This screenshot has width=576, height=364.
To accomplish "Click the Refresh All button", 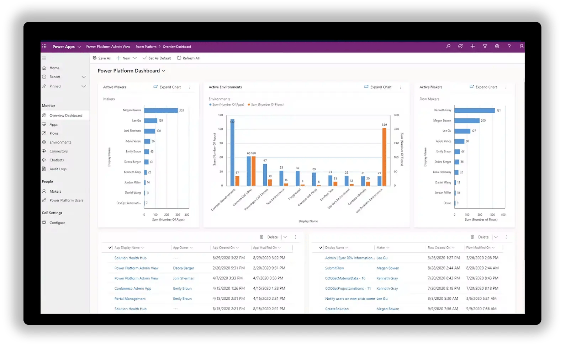I will pos(188,58).
